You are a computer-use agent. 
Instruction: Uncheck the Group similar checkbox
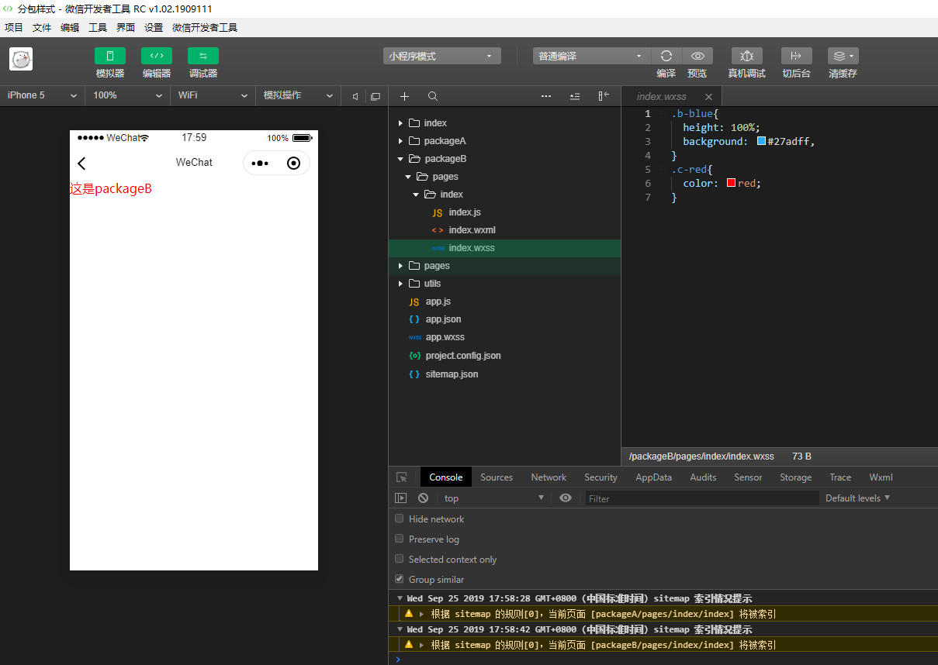click(x=400, y=579)
